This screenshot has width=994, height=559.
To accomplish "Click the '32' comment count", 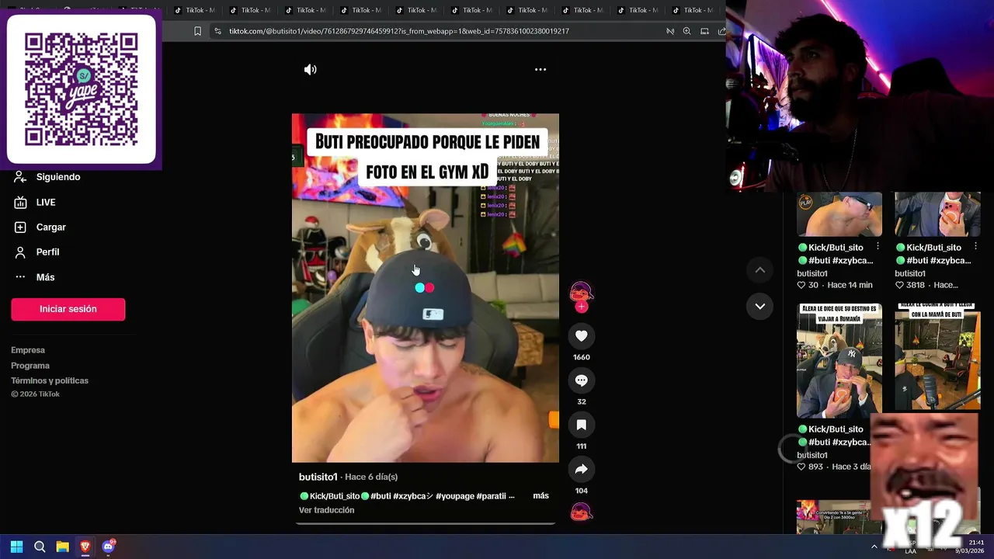I will click(581, 401).
